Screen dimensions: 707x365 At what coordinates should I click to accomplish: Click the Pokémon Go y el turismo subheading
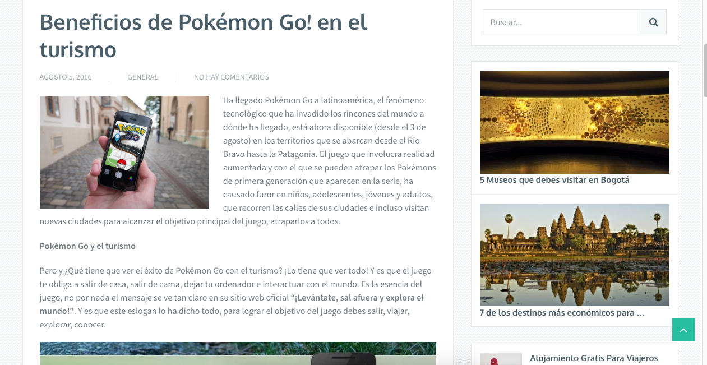tap(87, 246)
